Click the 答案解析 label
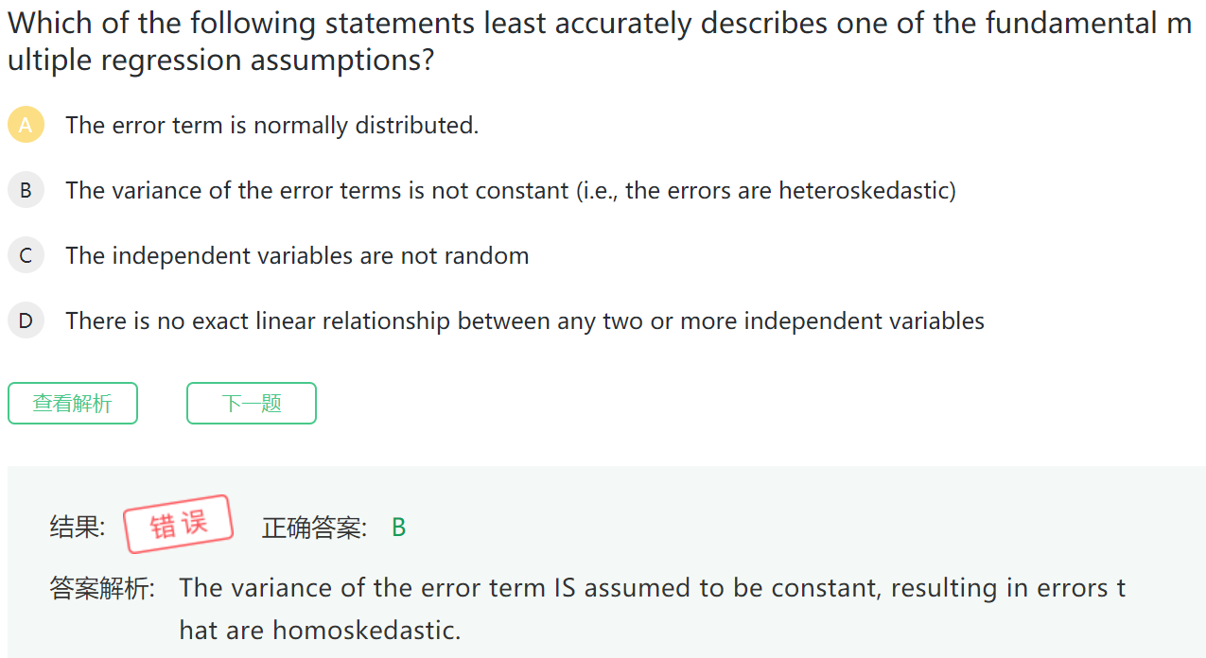 click(102, 589)
